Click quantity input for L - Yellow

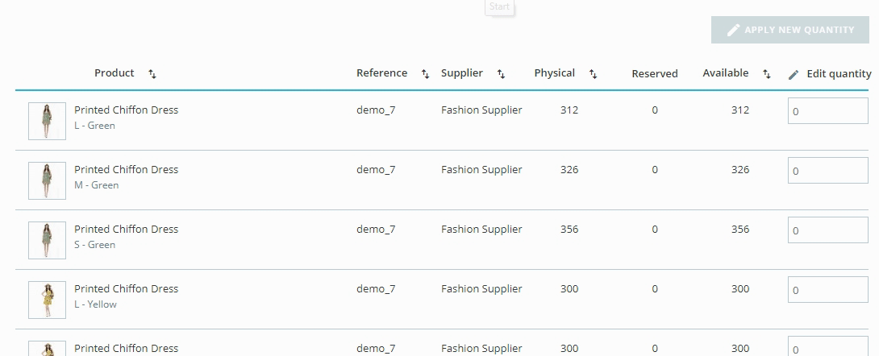point(827,290)
